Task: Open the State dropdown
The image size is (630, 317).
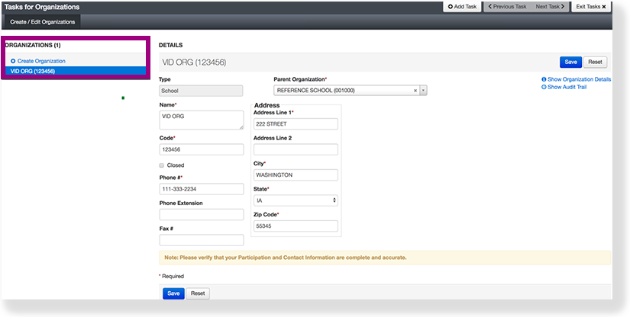Action: [x=296, y=200]
